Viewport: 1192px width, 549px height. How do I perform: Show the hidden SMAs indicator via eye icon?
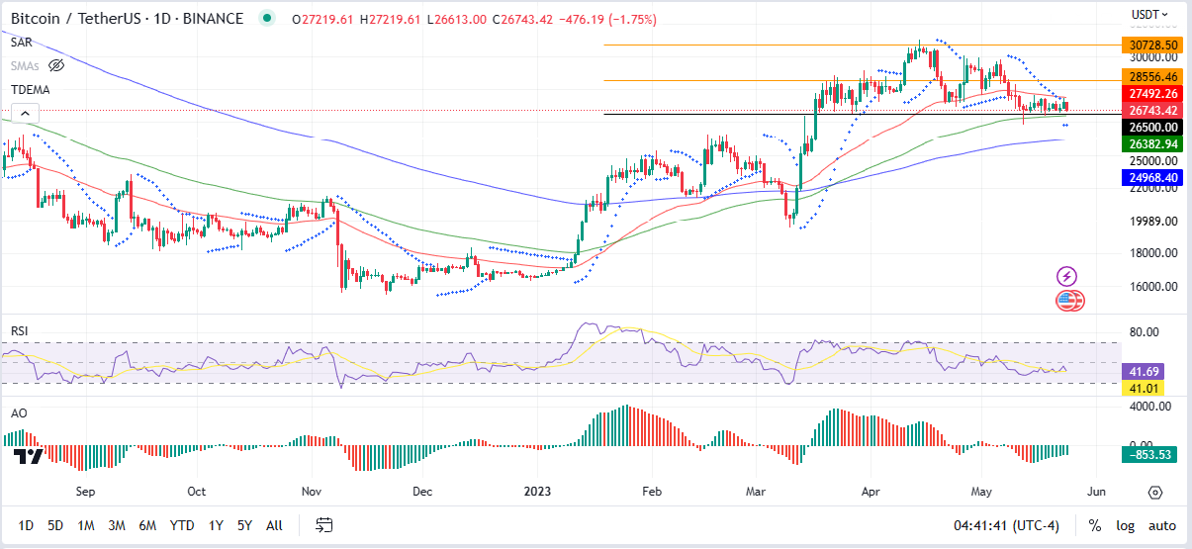tap(56, 65)
